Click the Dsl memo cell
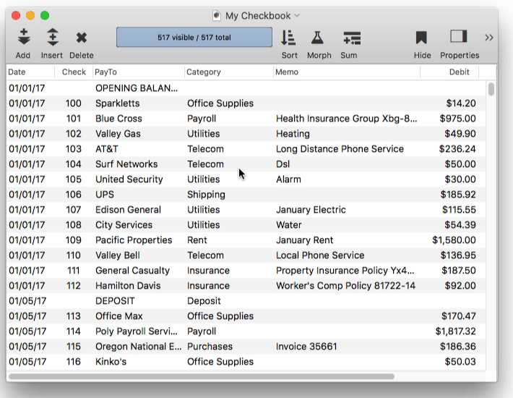 (x=283, y=164)
